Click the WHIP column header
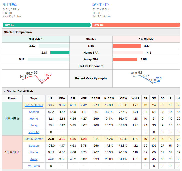 tap(135, 98)
